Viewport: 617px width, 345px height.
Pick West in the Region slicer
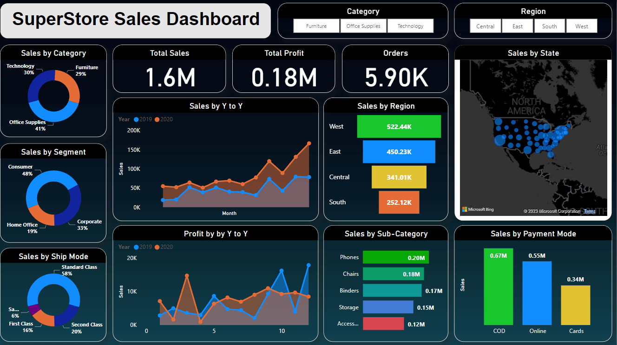coord(582,26)
